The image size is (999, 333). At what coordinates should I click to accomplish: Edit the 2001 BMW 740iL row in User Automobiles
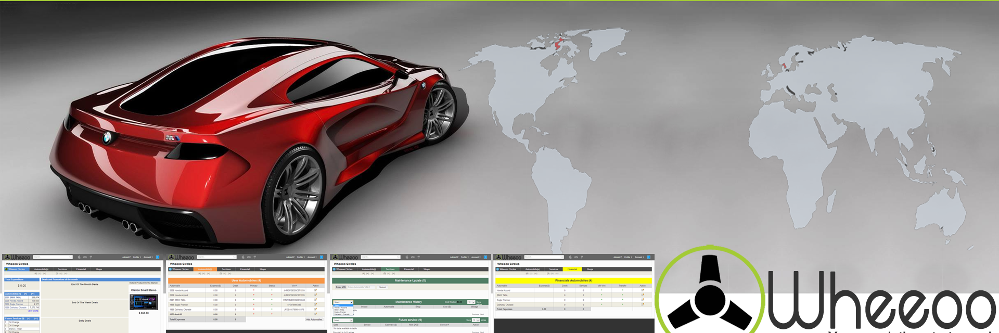coord(315,300)
